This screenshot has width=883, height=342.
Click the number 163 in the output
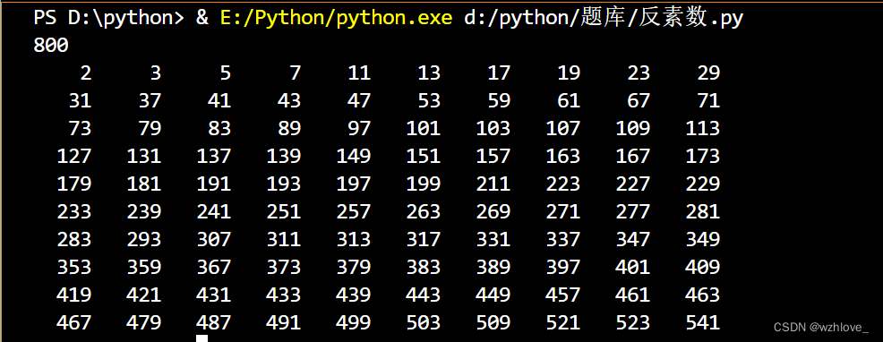tap(563, 156)
